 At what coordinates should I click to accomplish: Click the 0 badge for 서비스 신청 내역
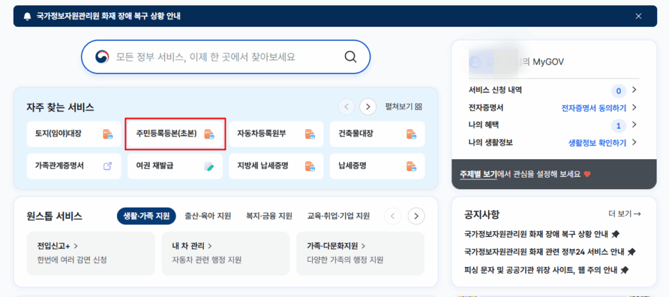click(x=619, y=90)
